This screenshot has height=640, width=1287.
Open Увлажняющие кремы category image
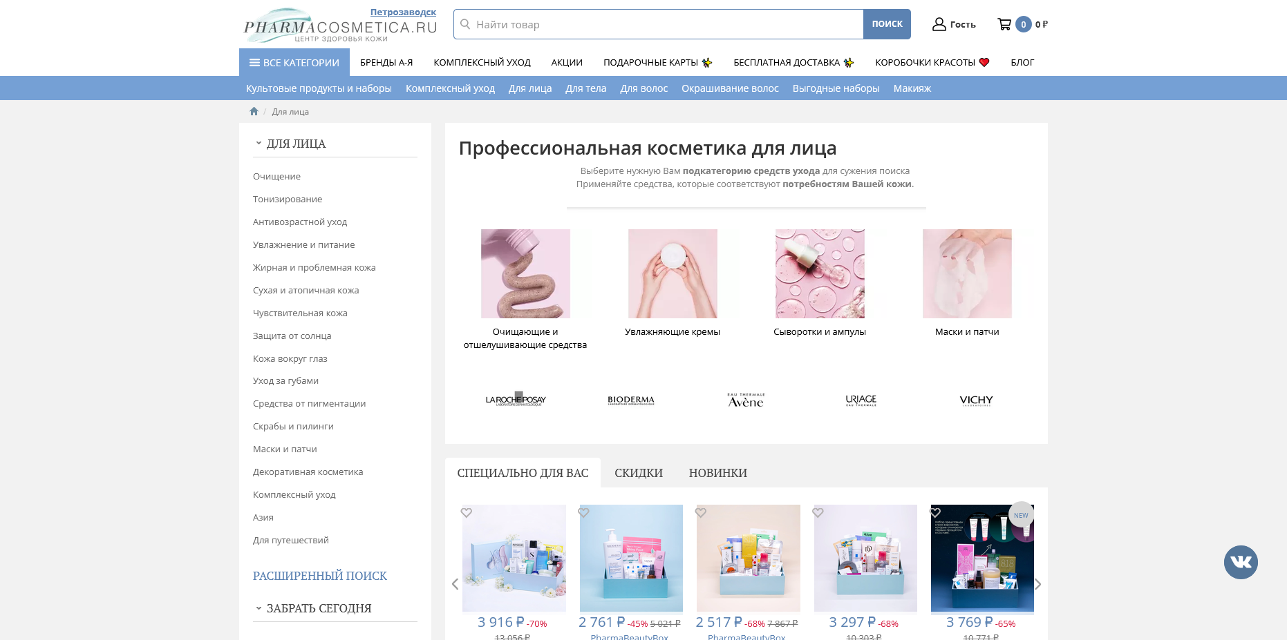pos(673,273)
